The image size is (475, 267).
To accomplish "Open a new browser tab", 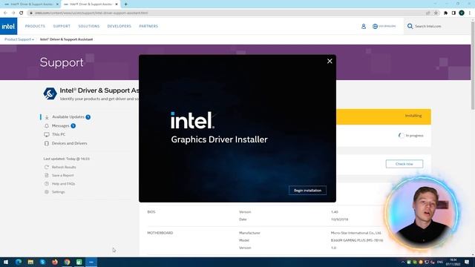I will [125, 4].
